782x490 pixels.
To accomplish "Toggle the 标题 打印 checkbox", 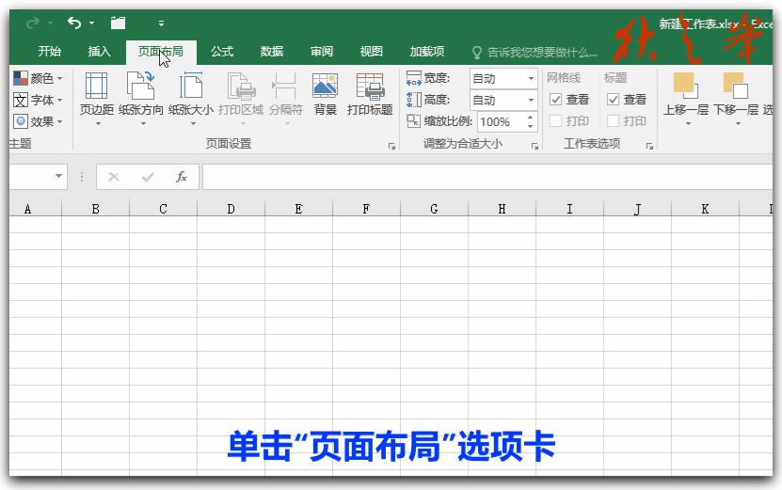I will 613,121.
